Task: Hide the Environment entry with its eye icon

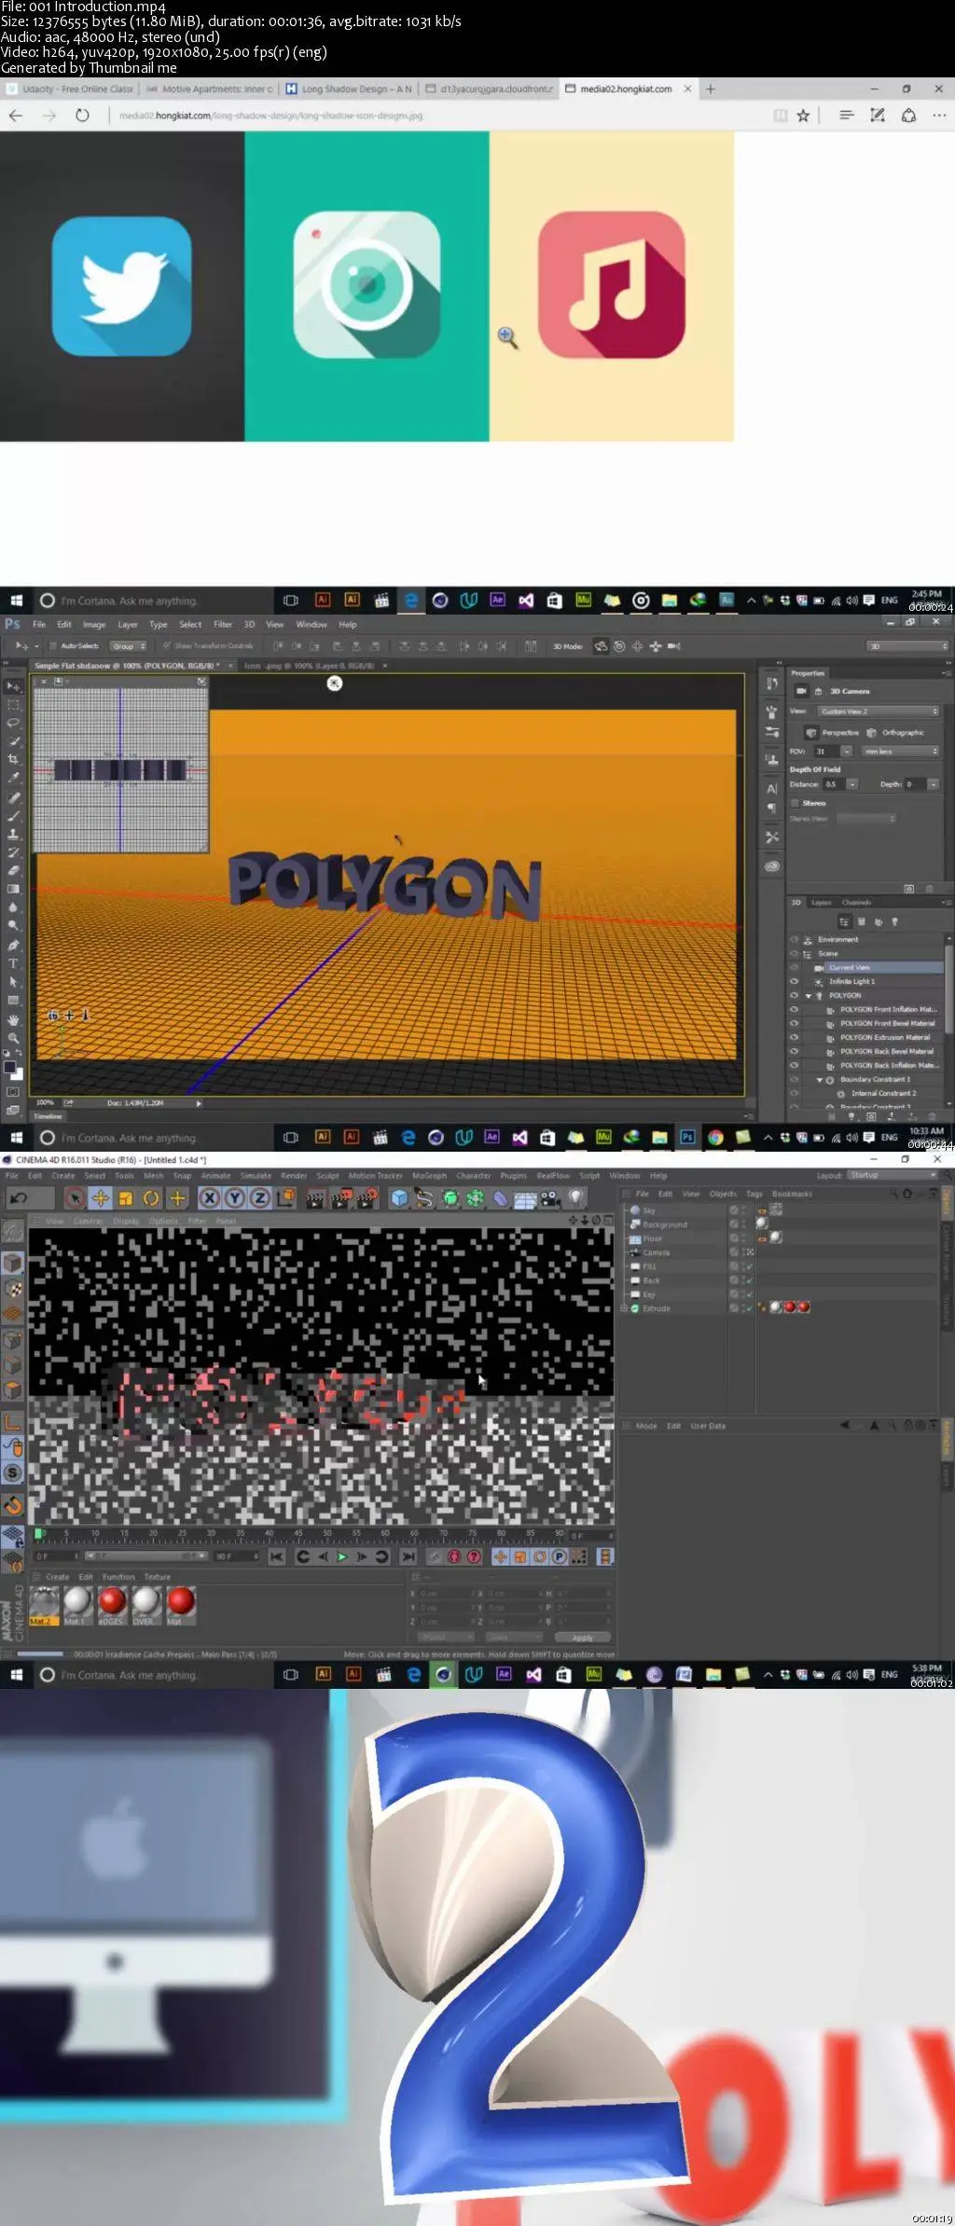Action: point(795,940)
